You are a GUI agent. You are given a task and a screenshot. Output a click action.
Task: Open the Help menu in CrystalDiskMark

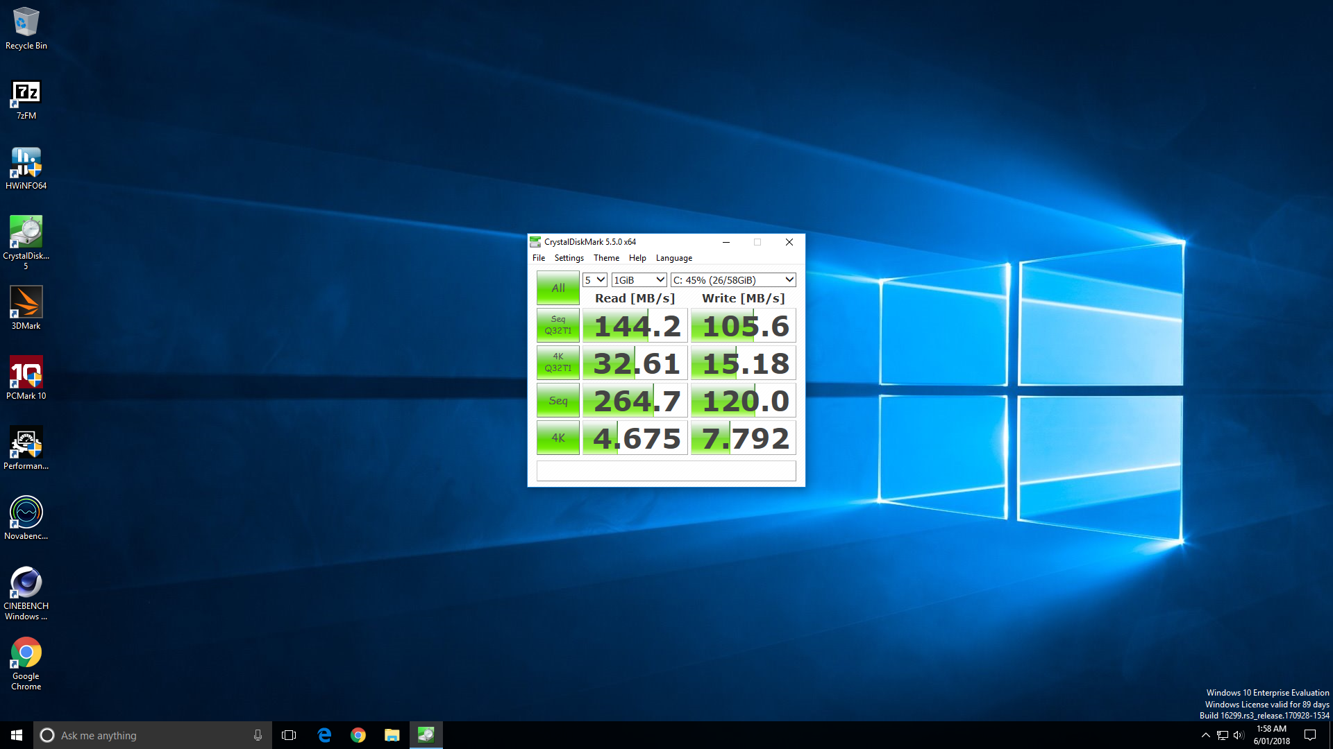(x=637, y=258)
